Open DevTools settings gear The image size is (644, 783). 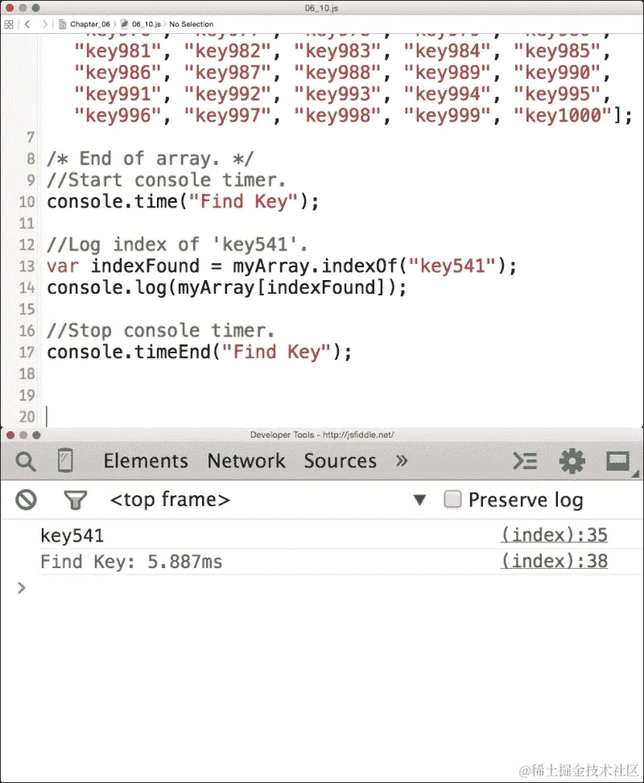click(572, 461)
